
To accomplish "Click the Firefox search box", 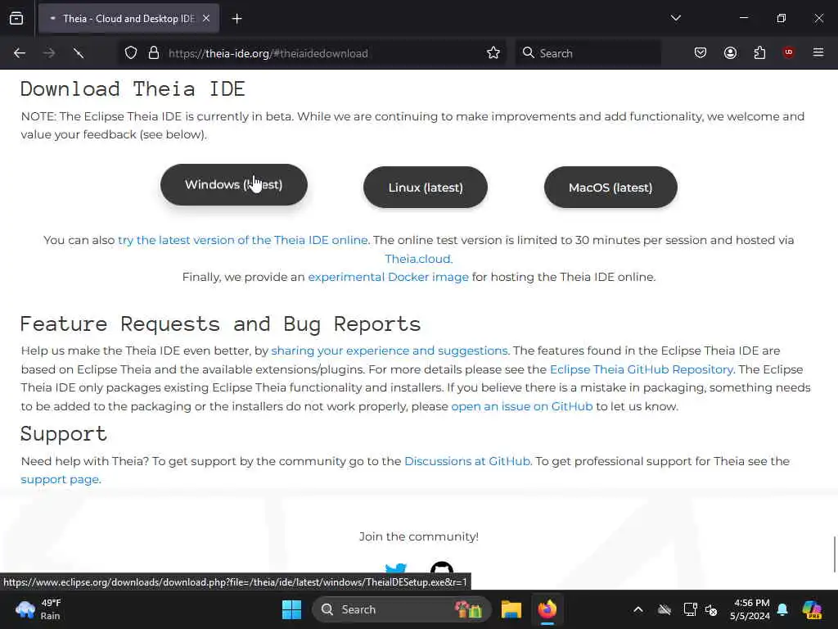I will 588,53.
